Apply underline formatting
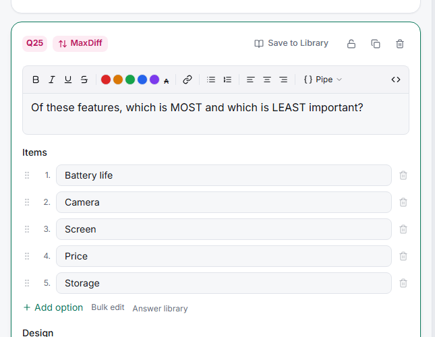The width and height of the screenshot is (435, 337). tap(68, 80)
